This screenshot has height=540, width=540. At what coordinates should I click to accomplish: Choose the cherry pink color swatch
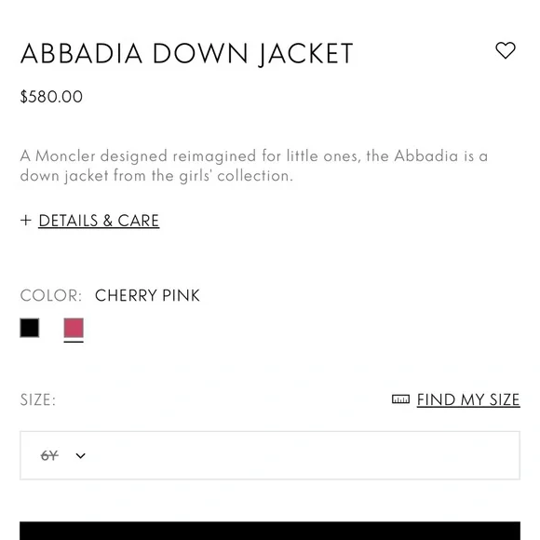[x=74, y=328]
